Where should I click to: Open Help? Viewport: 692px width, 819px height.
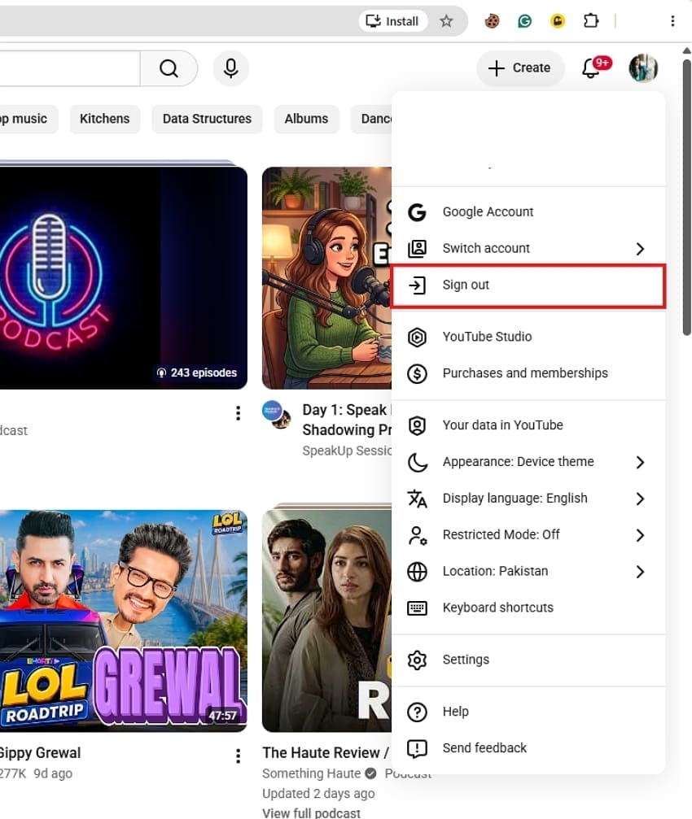(x=528, y=712)
